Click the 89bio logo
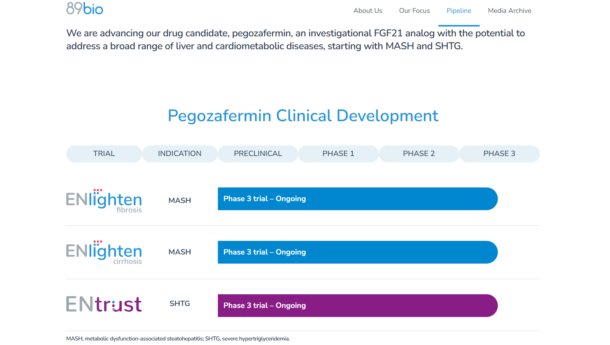 coord(84,8)
